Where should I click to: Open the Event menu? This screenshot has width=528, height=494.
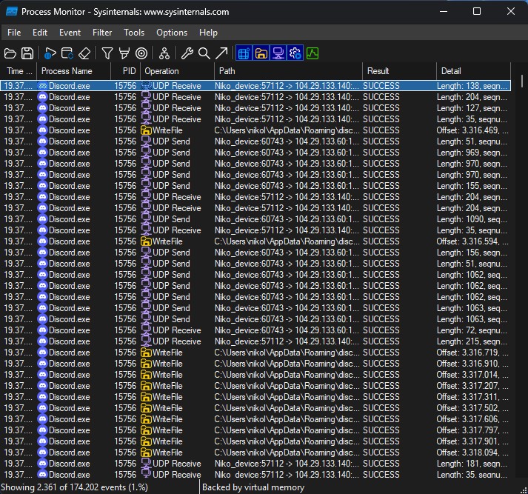[x=70, y=33]
